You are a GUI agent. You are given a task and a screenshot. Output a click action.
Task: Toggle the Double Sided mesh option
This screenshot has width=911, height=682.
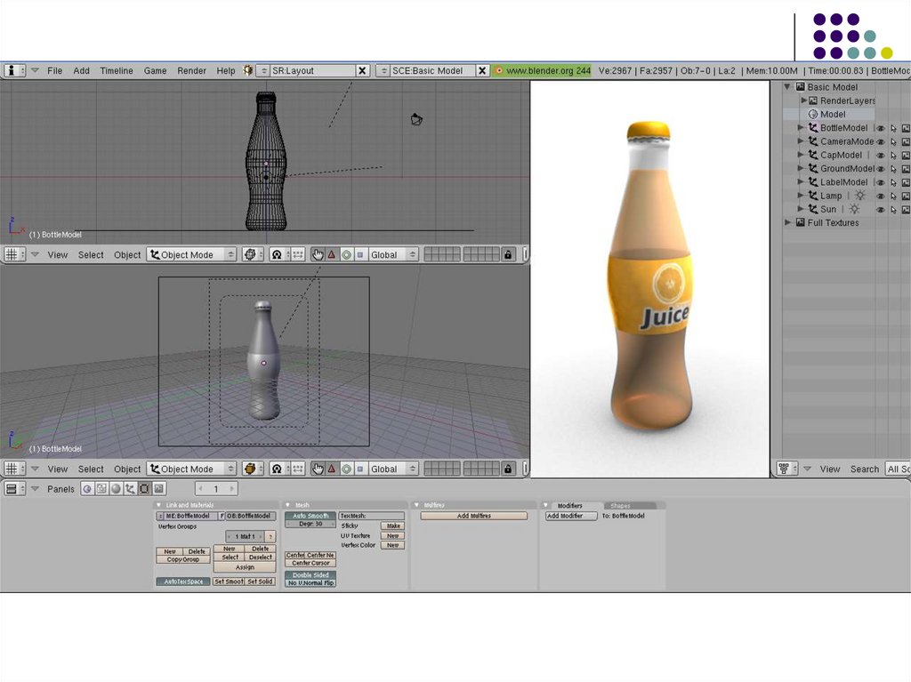(x=310, y=574)
